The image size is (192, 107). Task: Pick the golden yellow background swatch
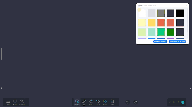(152, 23)
